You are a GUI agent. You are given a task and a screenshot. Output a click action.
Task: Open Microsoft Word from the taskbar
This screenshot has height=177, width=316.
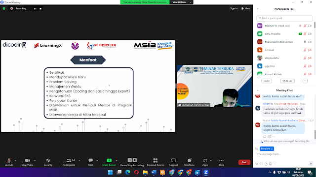(x=154, y=173)
